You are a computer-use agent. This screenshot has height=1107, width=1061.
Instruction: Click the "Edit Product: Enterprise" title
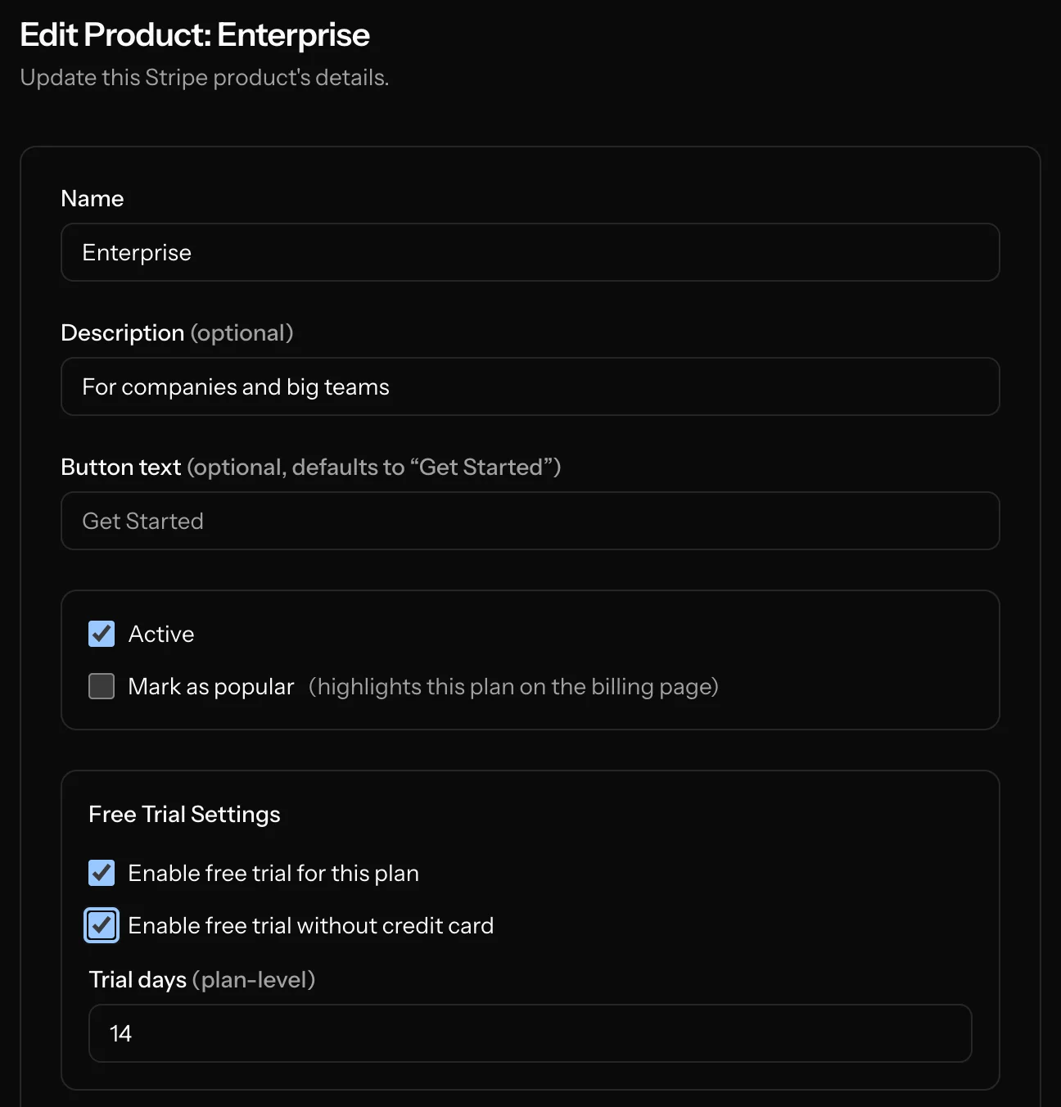pos(196,34)
